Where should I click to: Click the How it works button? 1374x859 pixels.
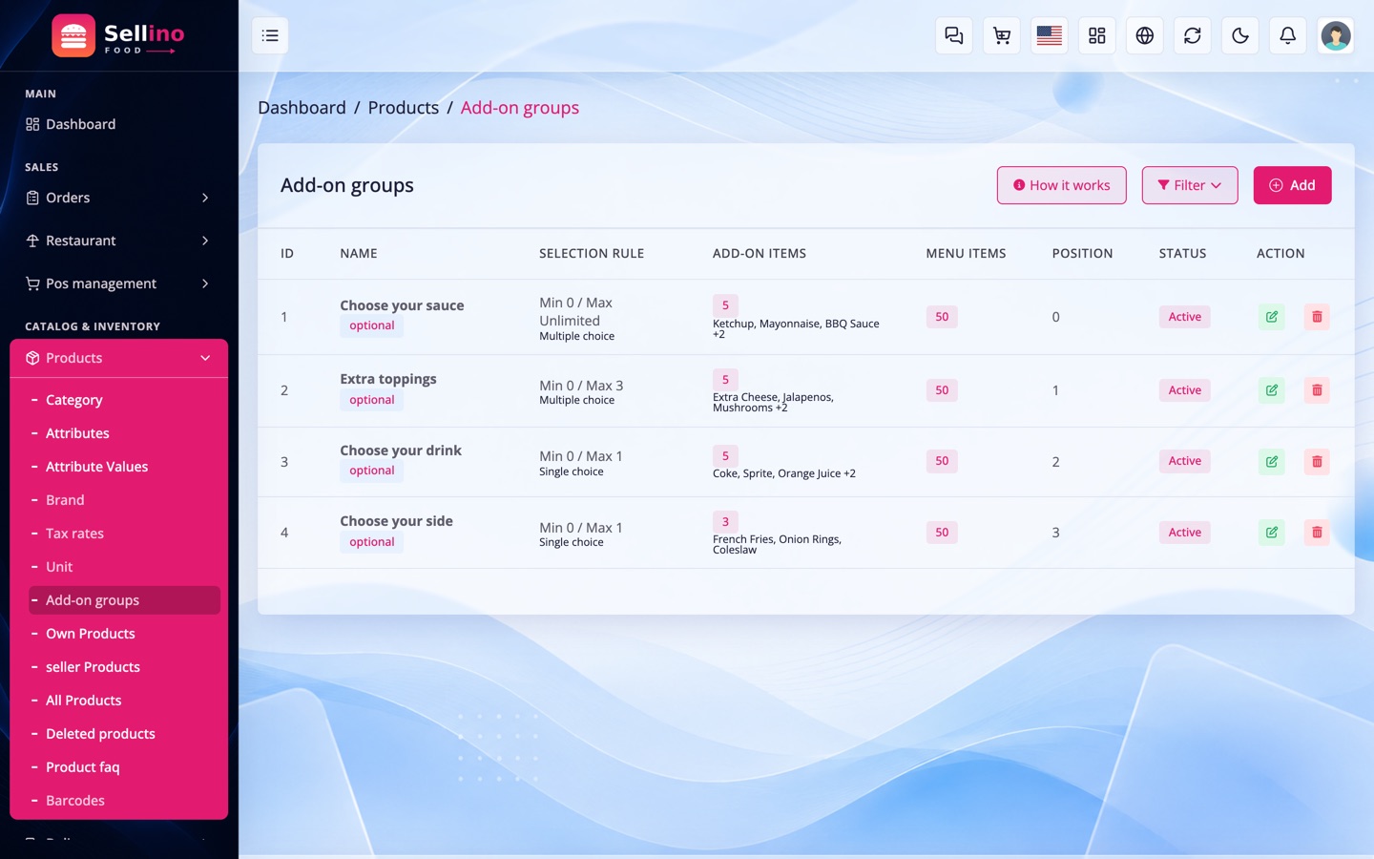point(1062,185)
